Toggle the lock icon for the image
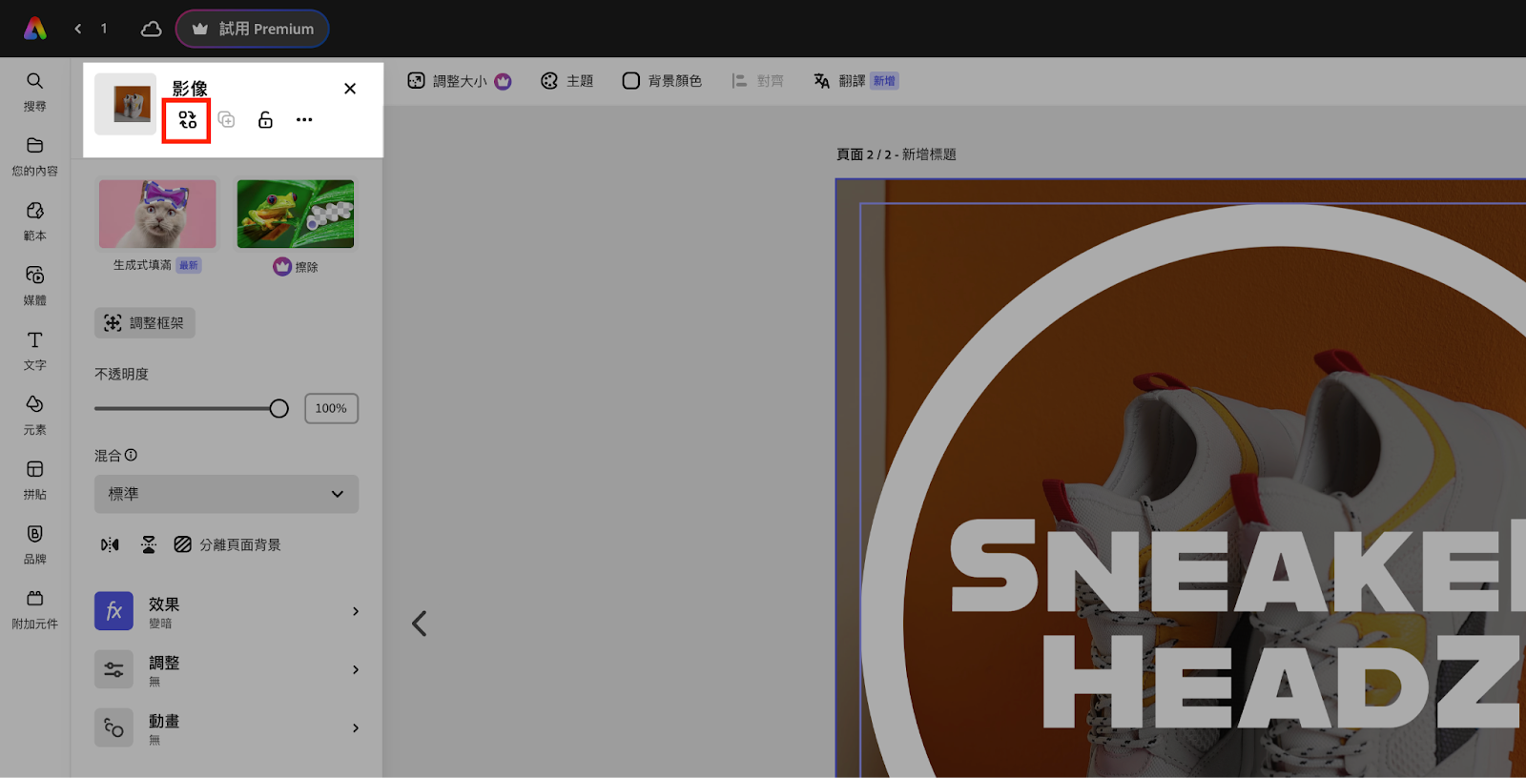This screenshot has width=1526, height=778. click(x=265, y=120)
